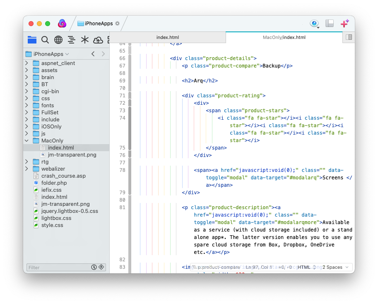Click the recent files clock filter icon
The width and height of the screenshot is (378, 304).
[94, 267]
